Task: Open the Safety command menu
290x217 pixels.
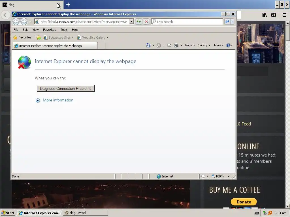Action: tap(204, 45)
